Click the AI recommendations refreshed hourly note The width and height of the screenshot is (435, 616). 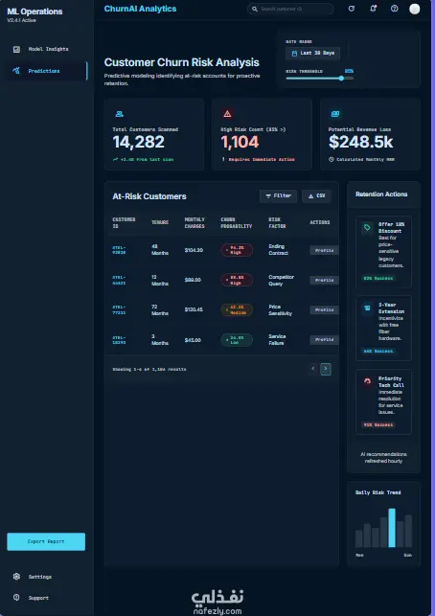(x=383, y=458)
